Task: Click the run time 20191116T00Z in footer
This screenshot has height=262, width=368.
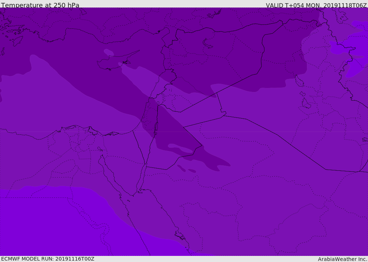Action: click(x=74, y=259)
